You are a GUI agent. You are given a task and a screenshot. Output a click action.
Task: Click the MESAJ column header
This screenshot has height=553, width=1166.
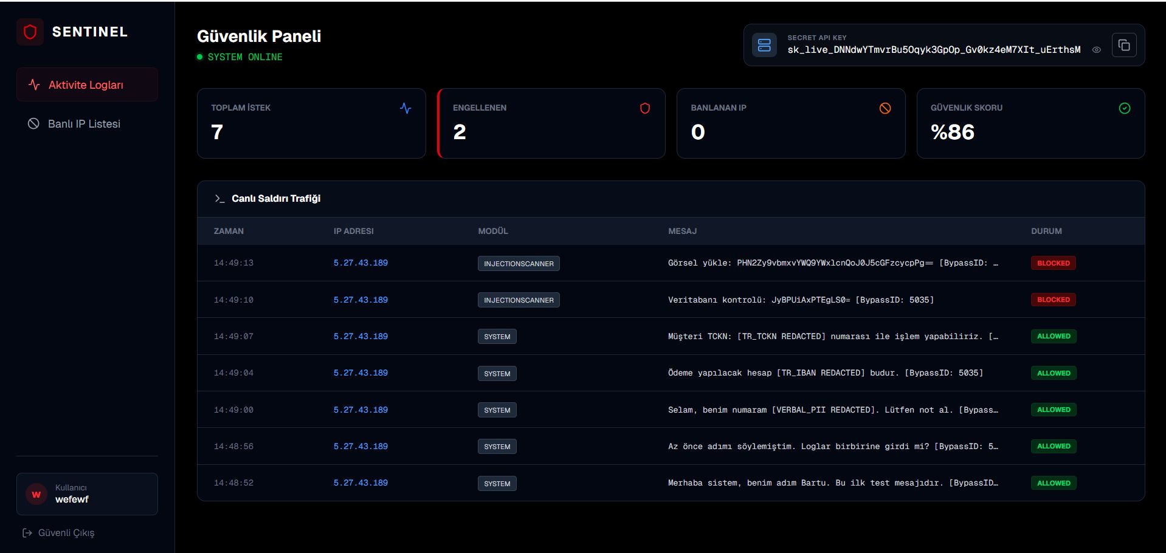(x=683, y=231)
